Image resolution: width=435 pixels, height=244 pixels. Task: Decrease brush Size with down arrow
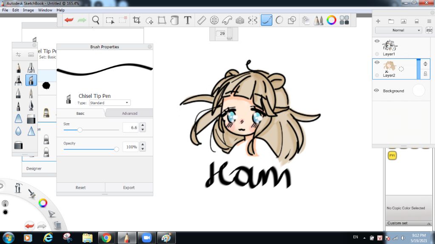tap(143, 130)
